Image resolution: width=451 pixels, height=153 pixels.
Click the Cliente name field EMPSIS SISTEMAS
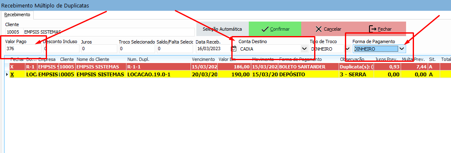109,32
